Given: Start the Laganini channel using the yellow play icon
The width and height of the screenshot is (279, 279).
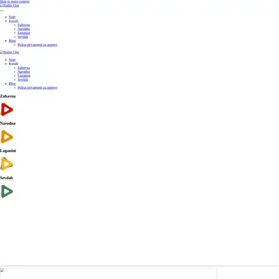Looking at the screenshot, I should point(7,164).
